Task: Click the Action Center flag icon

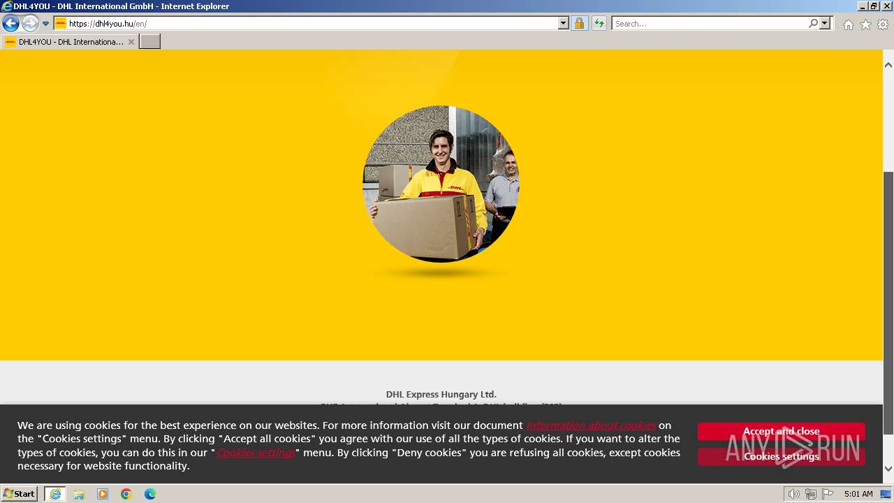Action: point(828,494)
